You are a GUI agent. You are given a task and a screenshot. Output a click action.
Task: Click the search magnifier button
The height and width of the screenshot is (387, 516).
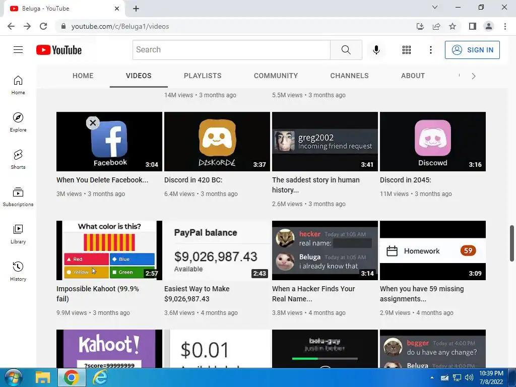(346, 50)
